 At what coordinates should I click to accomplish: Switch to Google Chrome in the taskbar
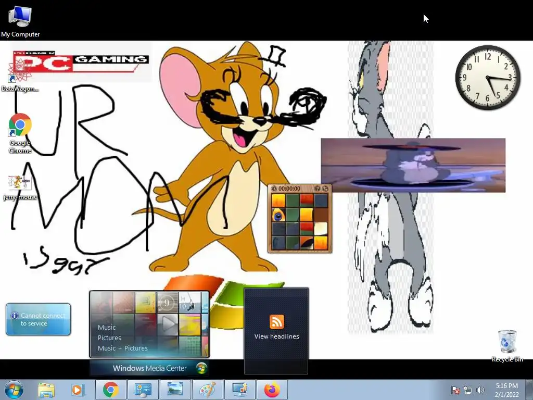point(111,390)
